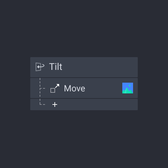Click the Move arrow icon
The image size is (168, 168).
click(x=55, y=88)
